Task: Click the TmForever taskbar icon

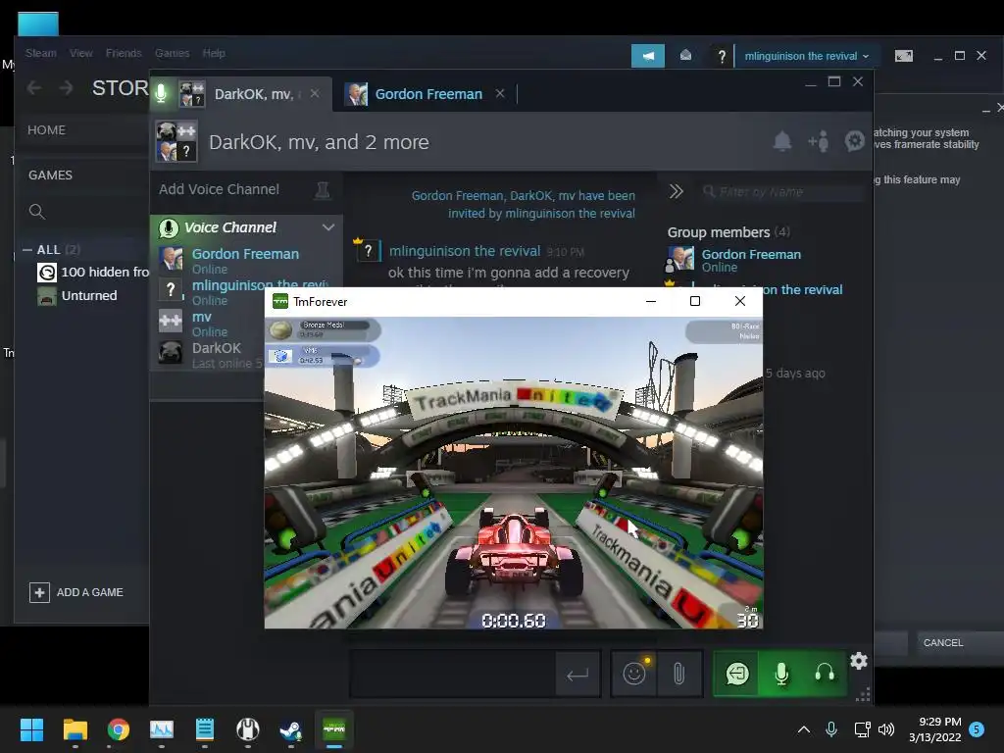Action: 333,729
